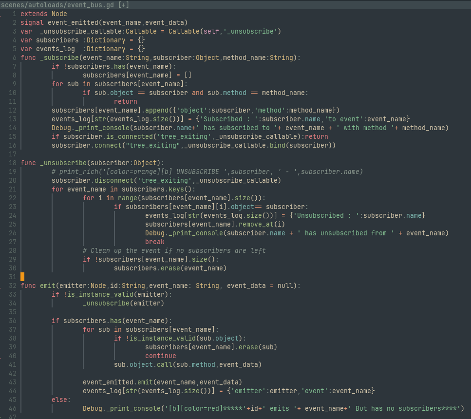This screenshot has width=471, height=419.
Task: Click the event_bus.gd file tab title
Action: tap(65, 5)
